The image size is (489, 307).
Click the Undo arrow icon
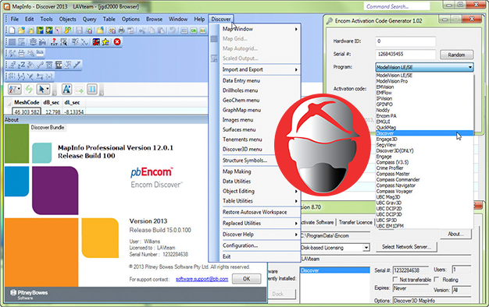coord(173,30)
